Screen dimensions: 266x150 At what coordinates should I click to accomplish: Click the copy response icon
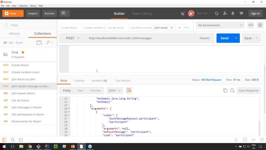(225, 90)
